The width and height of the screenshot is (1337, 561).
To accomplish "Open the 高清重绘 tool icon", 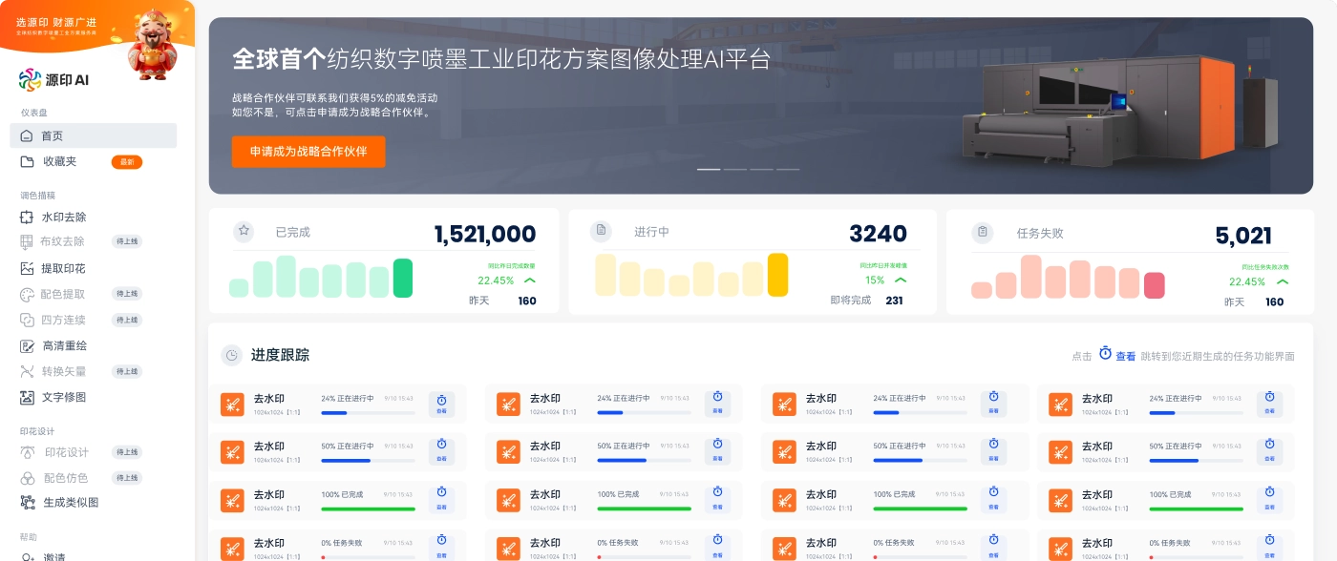I will (27, 346).
